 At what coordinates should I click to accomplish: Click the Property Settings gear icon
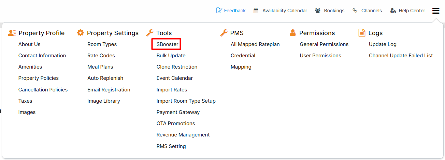(x=81, y=33)
